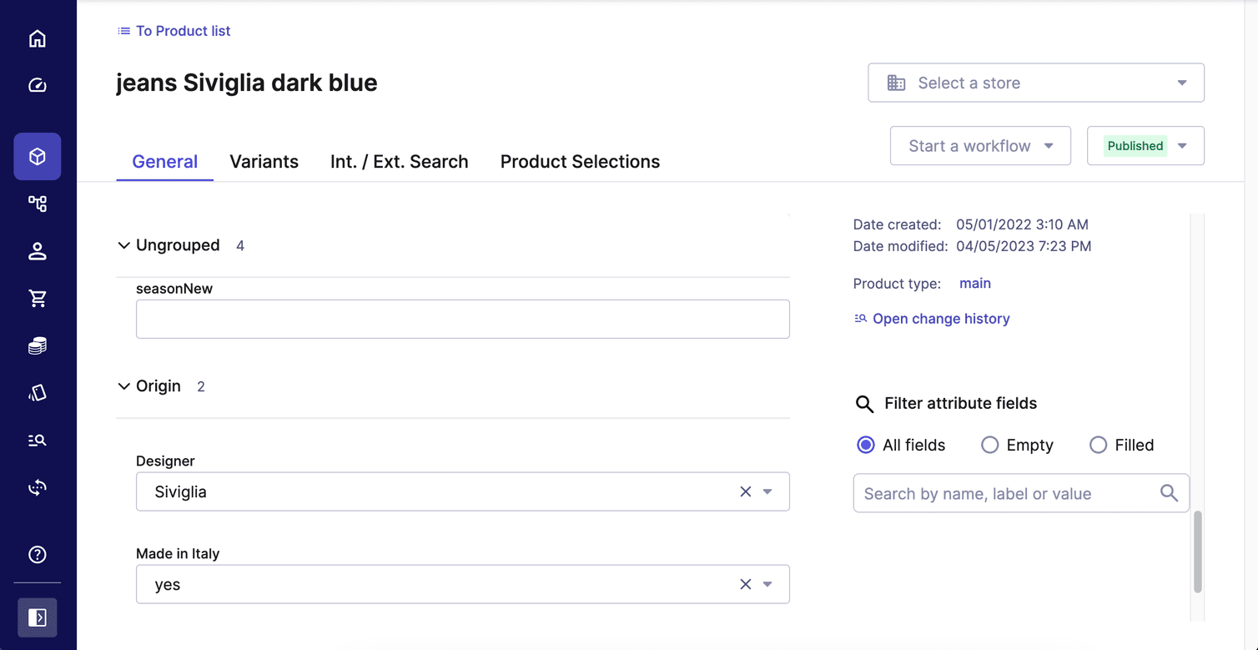The image size is (1258, 650).
Task: Expand the Start a workflow dropdown
Action: coord(980,145)
